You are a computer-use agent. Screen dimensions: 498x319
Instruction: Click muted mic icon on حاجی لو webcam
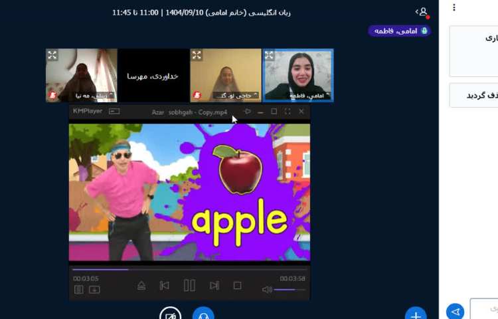197,95
